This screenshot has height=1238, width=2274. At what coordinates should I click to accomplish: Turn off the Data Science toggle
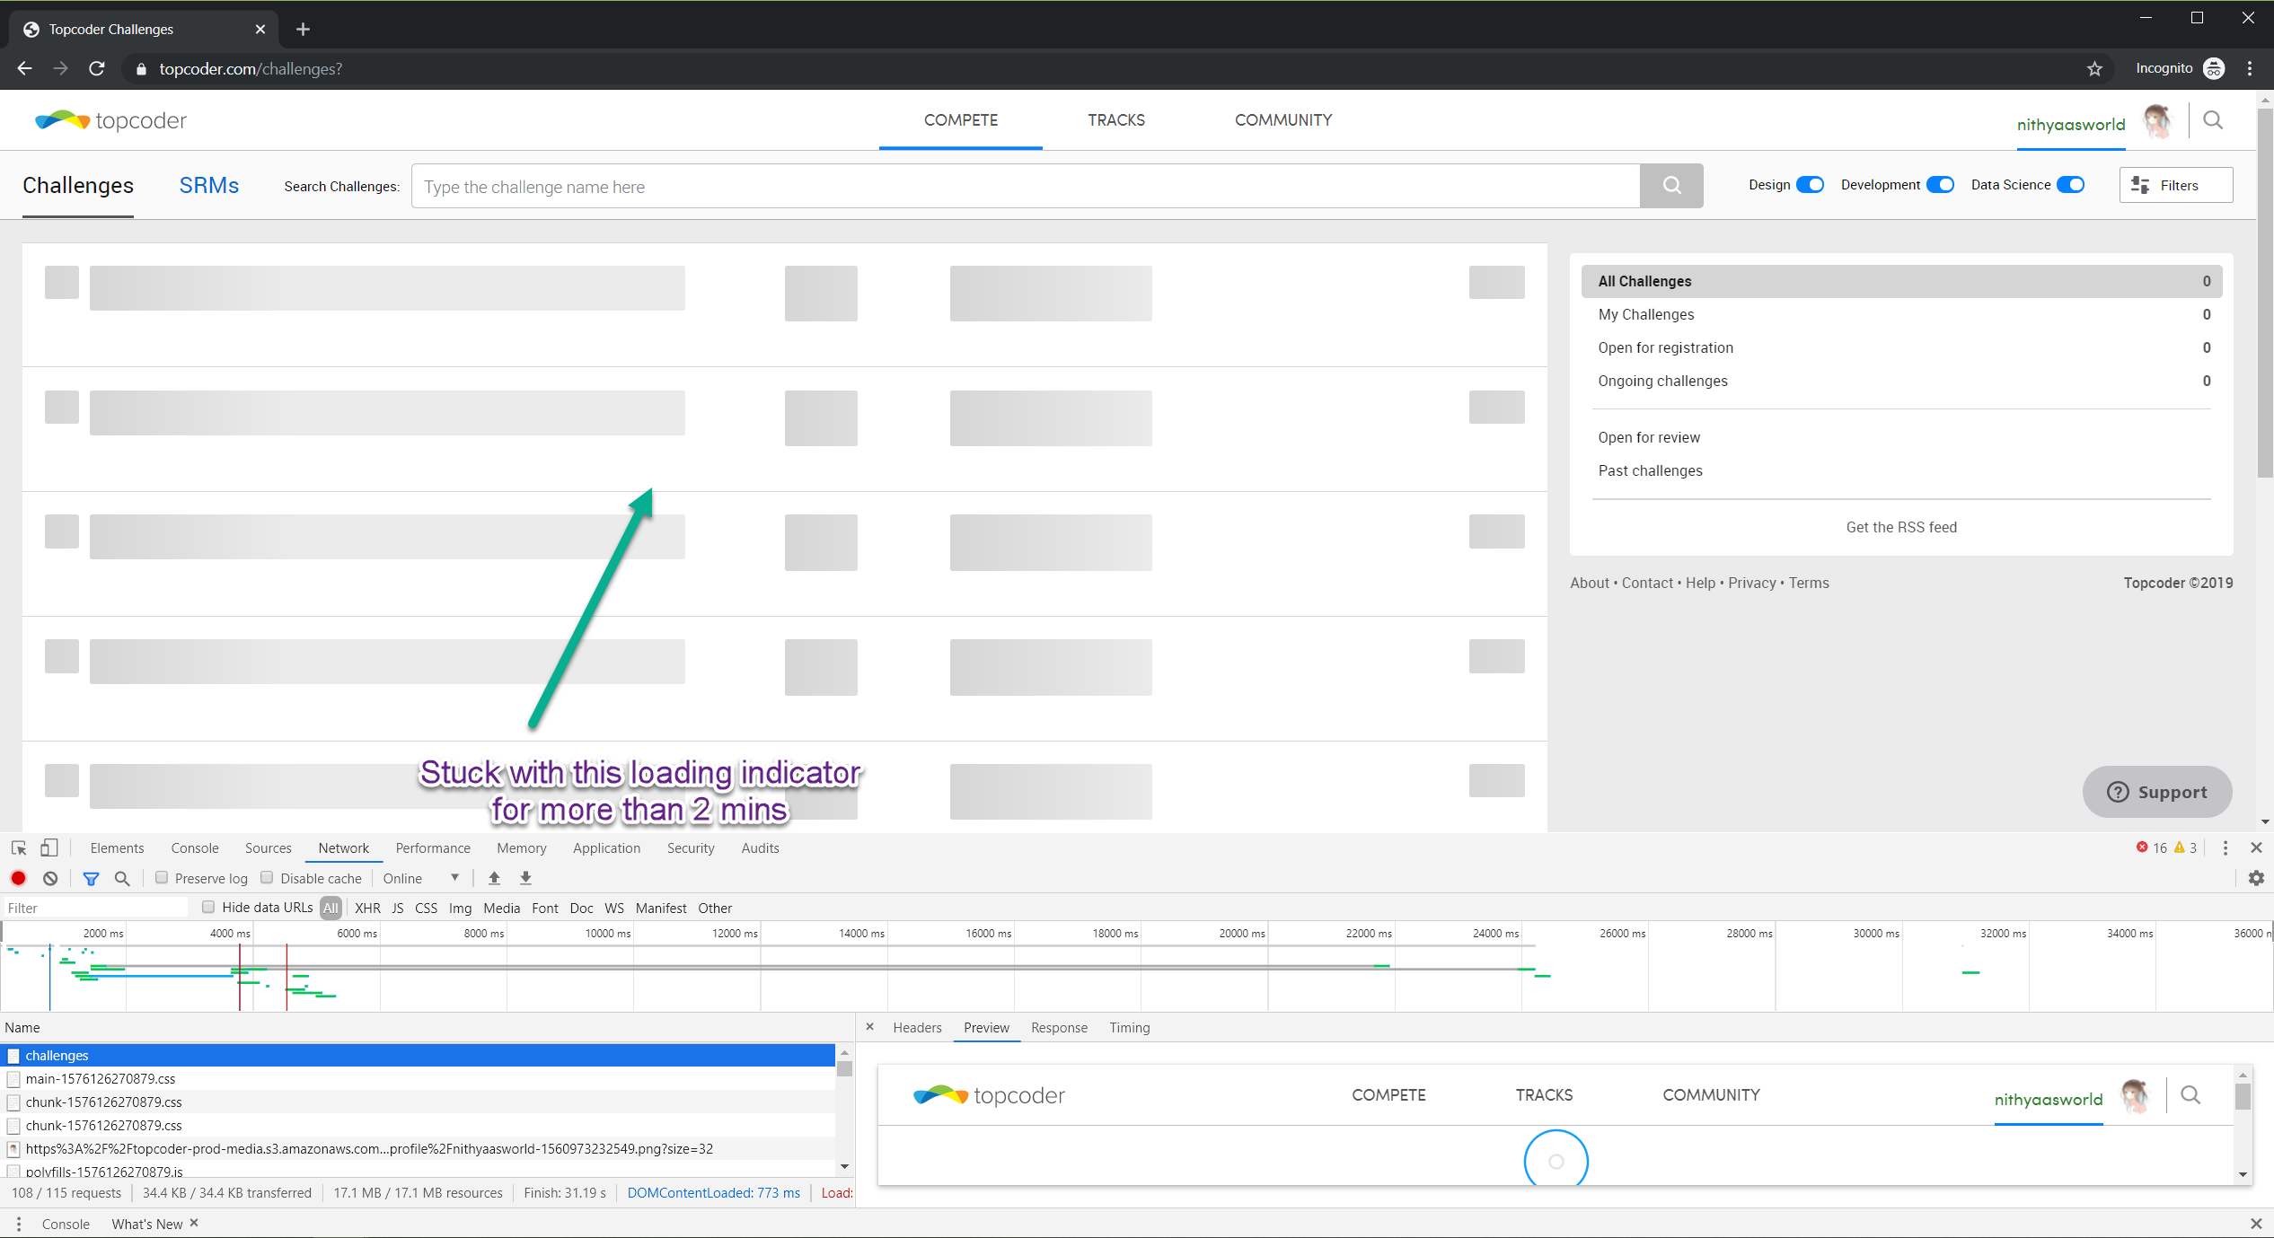pyautogui.click(x=2070, y=185)
